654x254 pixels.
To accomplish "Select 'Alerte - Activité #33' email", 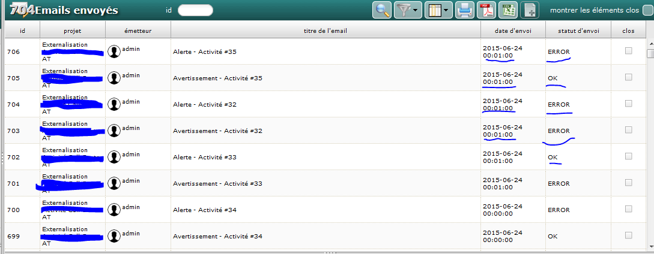I will click(x=205, y=158).
